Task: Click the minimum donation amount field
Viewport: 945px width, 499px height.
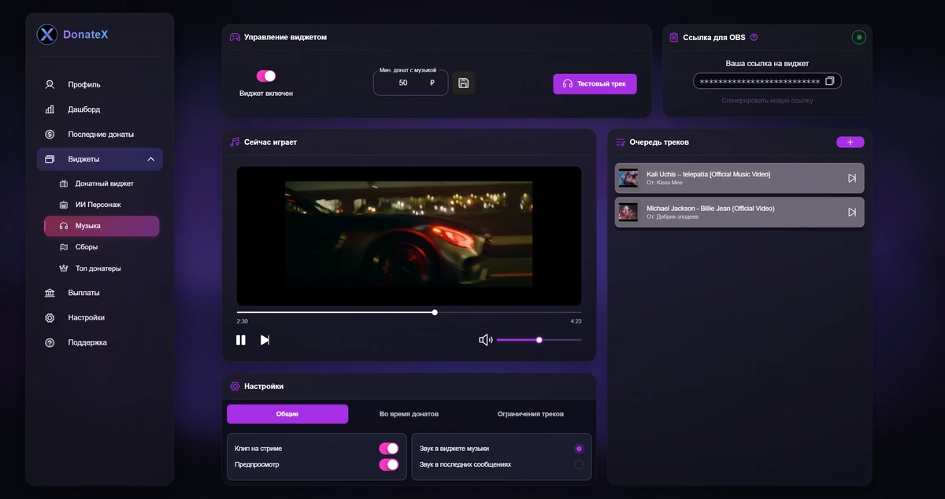Action: (x=410, y=83)
